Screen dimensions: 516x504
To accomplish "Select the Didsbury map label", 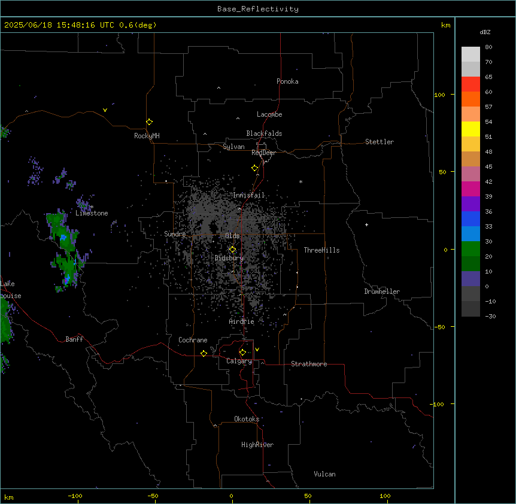I will (x=229, y=258).
